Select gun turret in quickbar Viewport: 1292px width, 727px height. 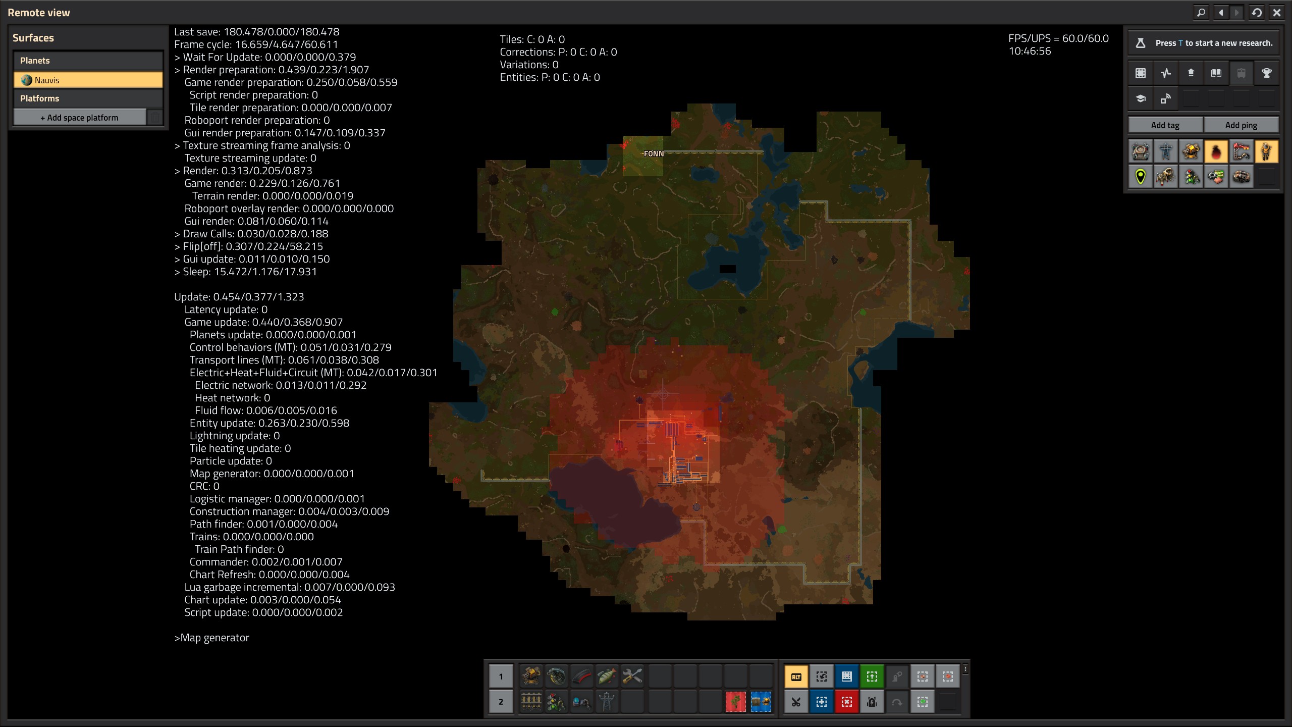(x=531, y=676)
